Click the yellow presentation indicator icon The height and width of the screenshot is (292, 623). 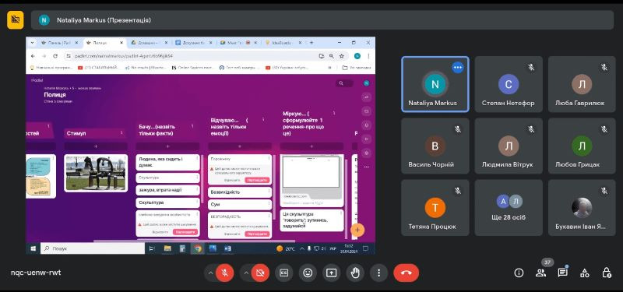point(16,20)
